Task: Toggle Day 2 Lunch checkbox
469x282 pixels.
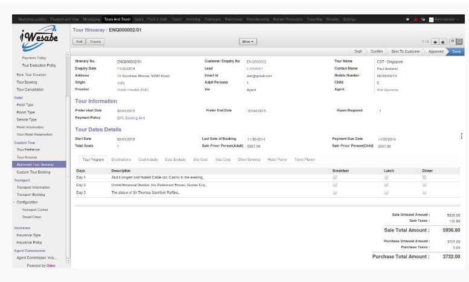Action: tap(386, 185)
